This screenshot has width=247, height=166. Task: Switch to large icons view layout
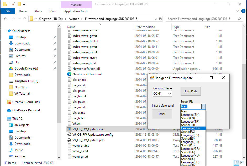coord(242,163)
